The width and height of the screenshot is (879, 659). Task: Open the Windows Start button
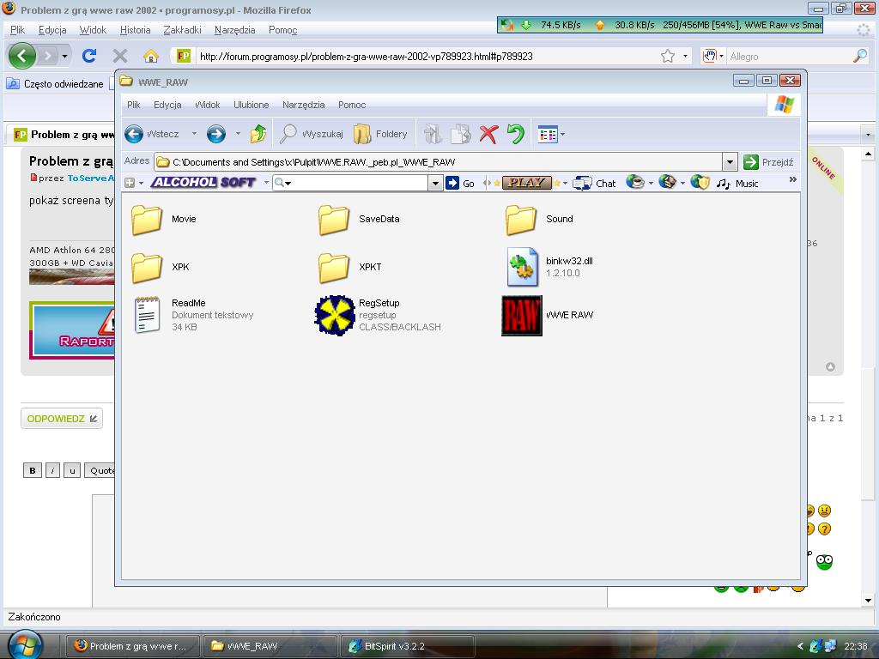(x=23, y=644)
